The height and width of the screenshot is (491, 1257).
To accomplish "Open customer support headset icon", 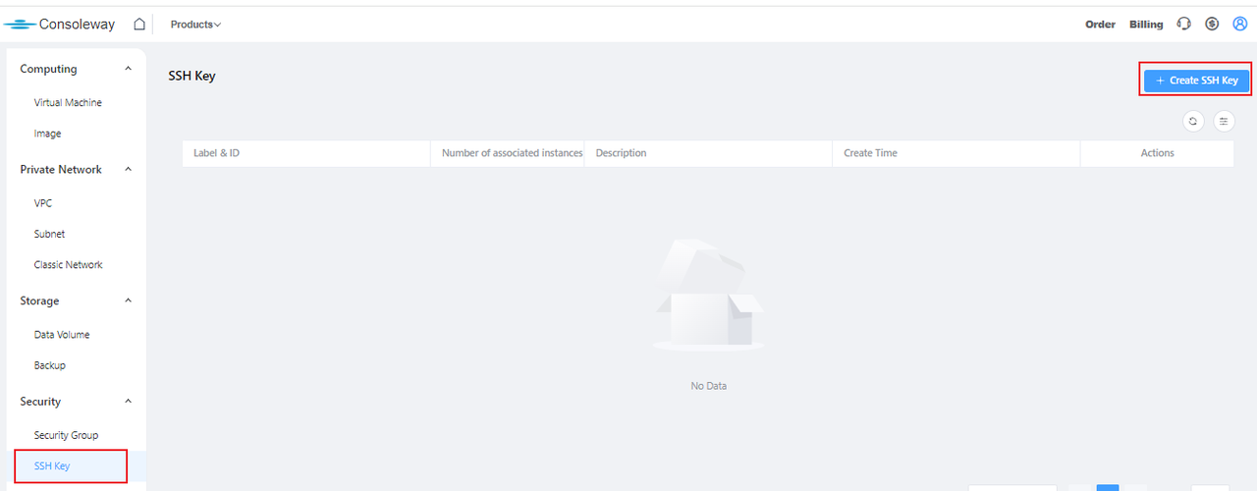I will click(x=1183, y=25).
